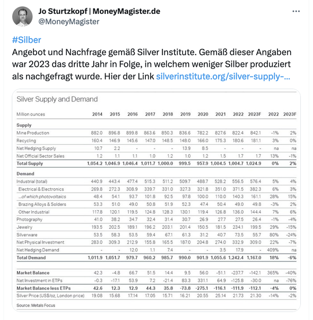The height and width of the screenshot is (320, 313).
Task: Click Jo Sturtzkopf's profile avatar
Action: click(22, 16)
